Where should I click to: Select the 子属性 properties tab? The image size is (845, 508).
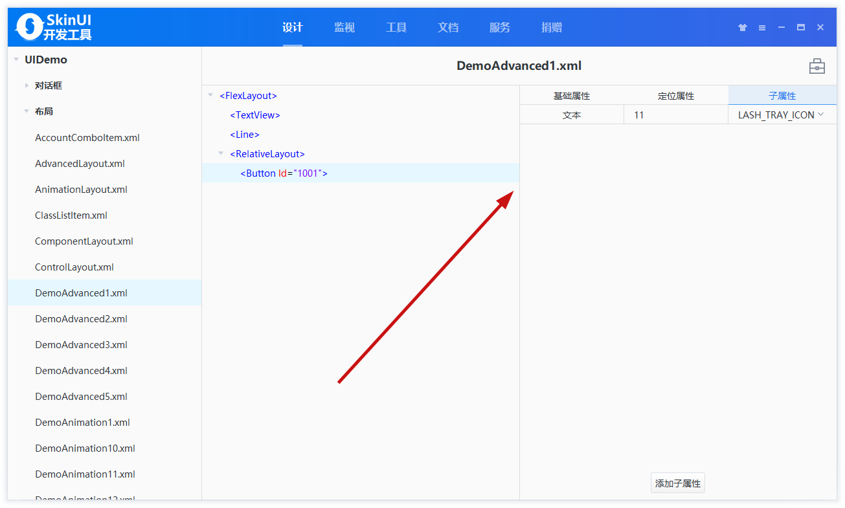click(x=782, y=96)
